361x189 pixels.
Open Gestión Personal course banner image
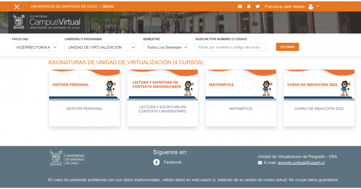[84, 85]
